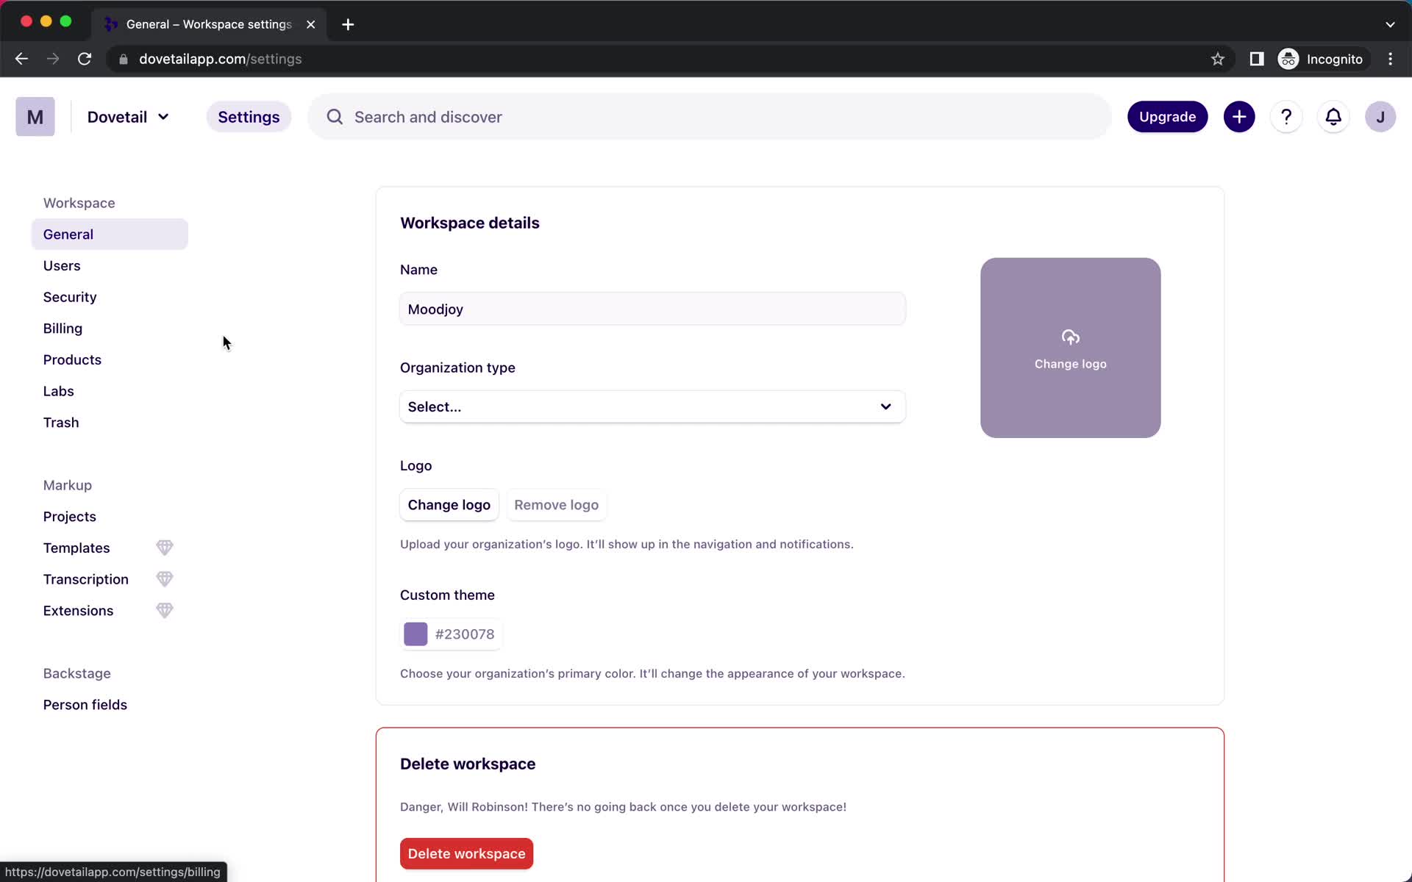Click the Settings pill in header
1412x882 pixels.
249,117
